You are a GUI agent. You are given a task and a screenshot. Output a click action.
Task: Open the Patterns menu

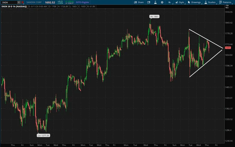225,2
